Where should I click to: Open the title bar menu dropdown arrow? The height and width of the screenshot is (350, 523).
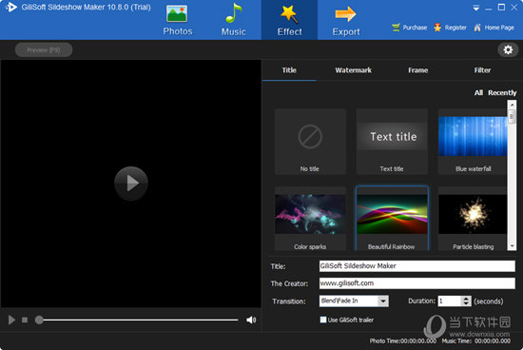476,8
